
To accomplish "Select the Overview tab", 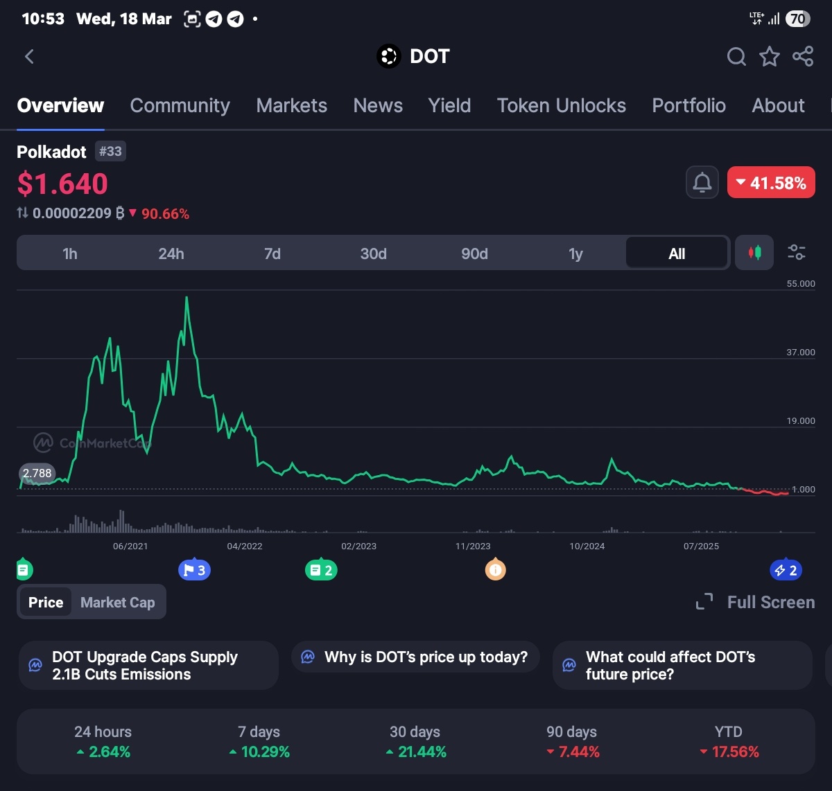I will pyautogui.click(x=60, y=105).
